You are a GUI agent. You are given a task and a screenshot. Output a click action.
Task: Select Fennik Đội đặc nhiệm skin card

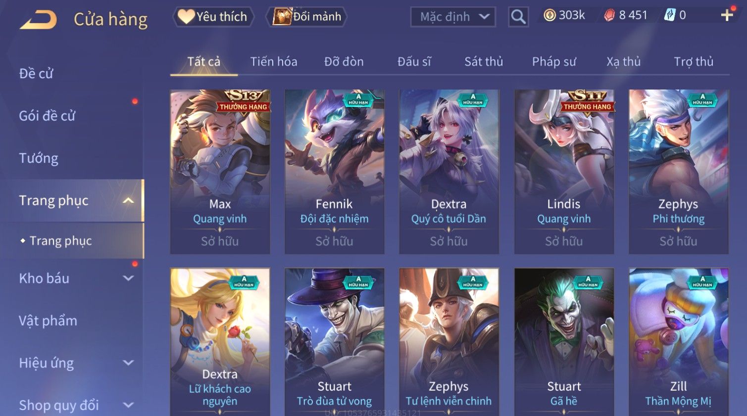coord(334,172)
